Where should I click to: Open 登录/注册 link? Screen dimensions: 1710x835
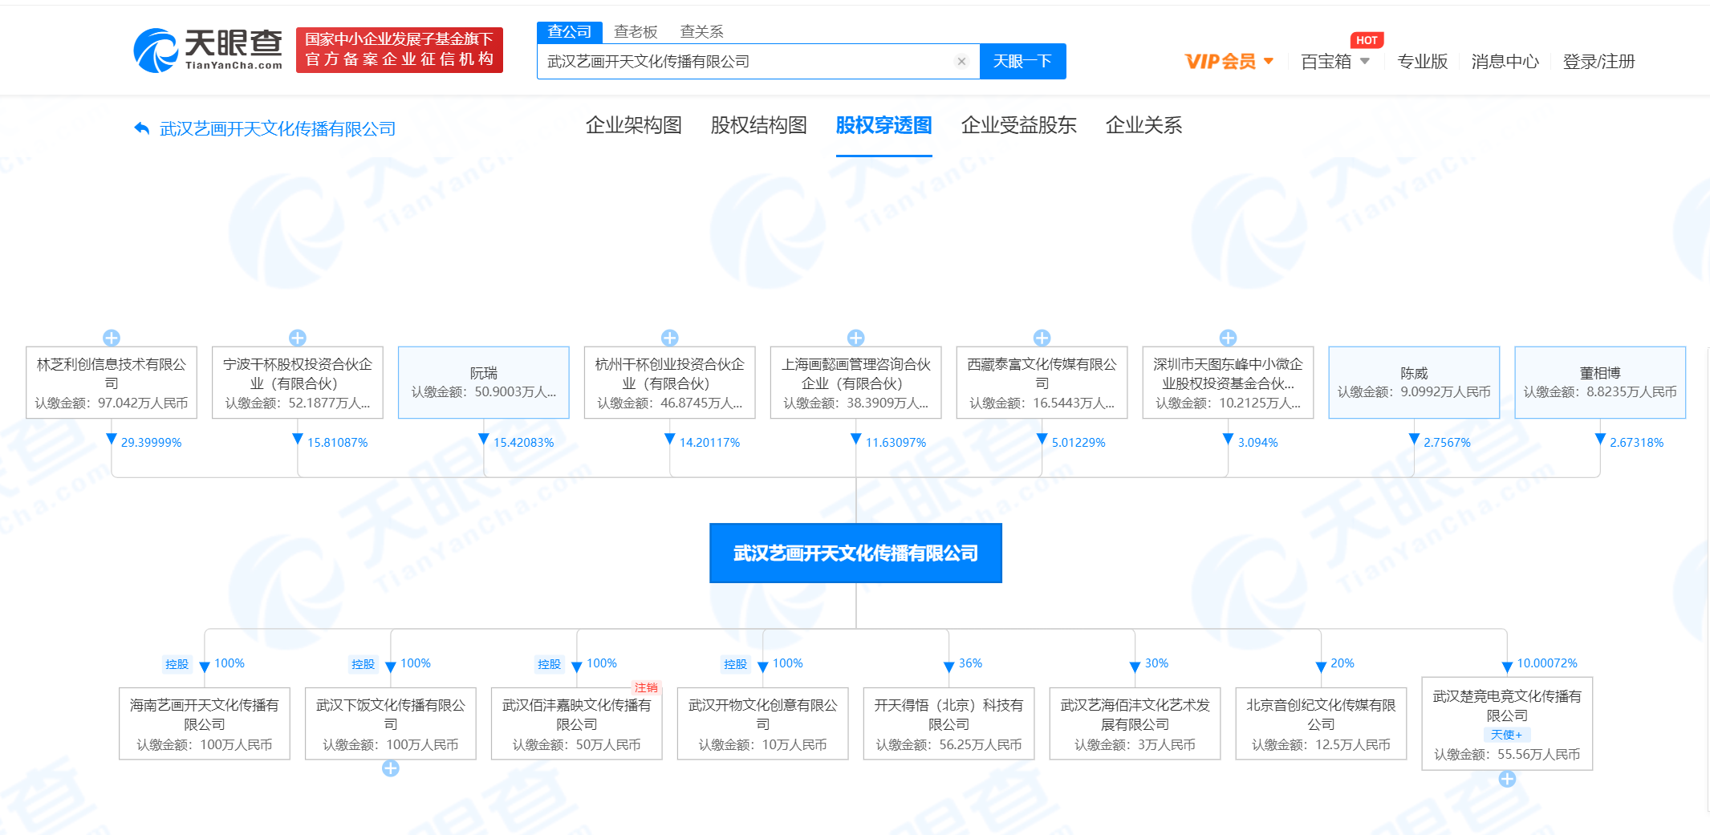tap(1598, 62)
